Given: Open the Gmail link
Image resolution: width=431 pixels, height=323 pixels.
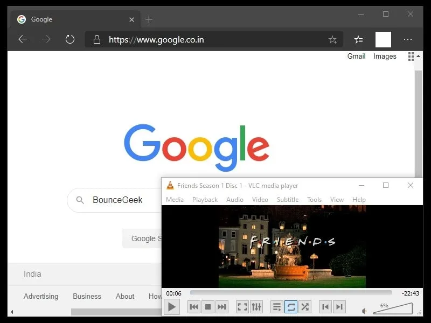Looking at the screenshot, I should pyautogui.click(x=356, y=56).
